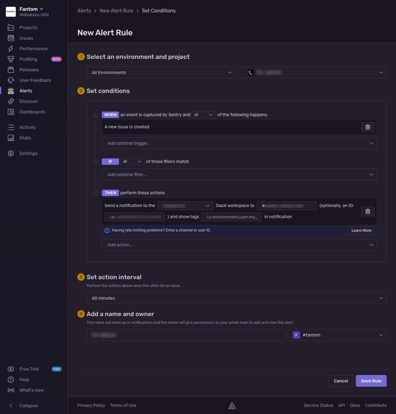396x414 pixels.
Task: Open Performance via its lightning icon
Action: [x=11, y=49]
